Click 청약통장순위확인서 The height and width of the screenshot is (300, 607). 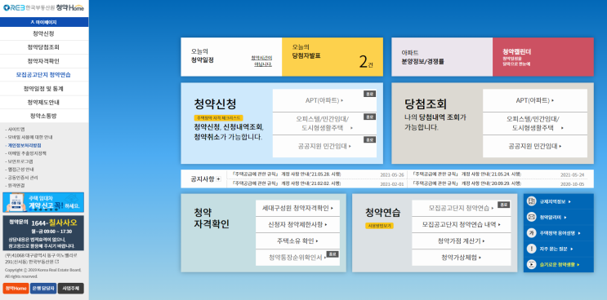point(297,258)
